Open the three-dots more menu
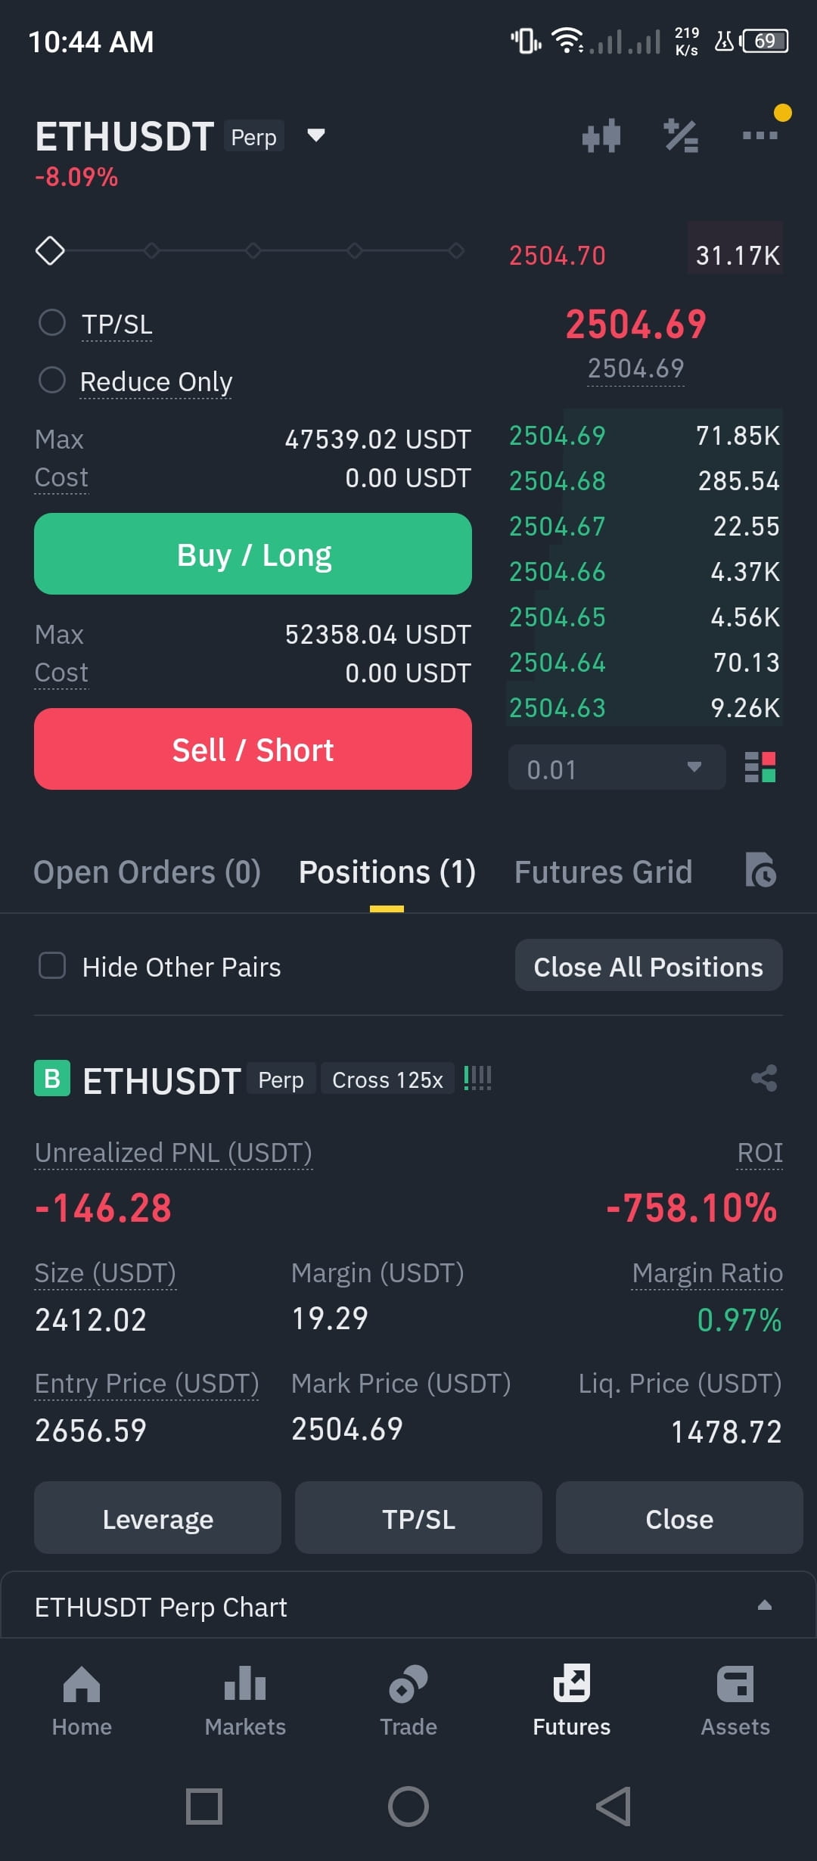 coord(760,135)
